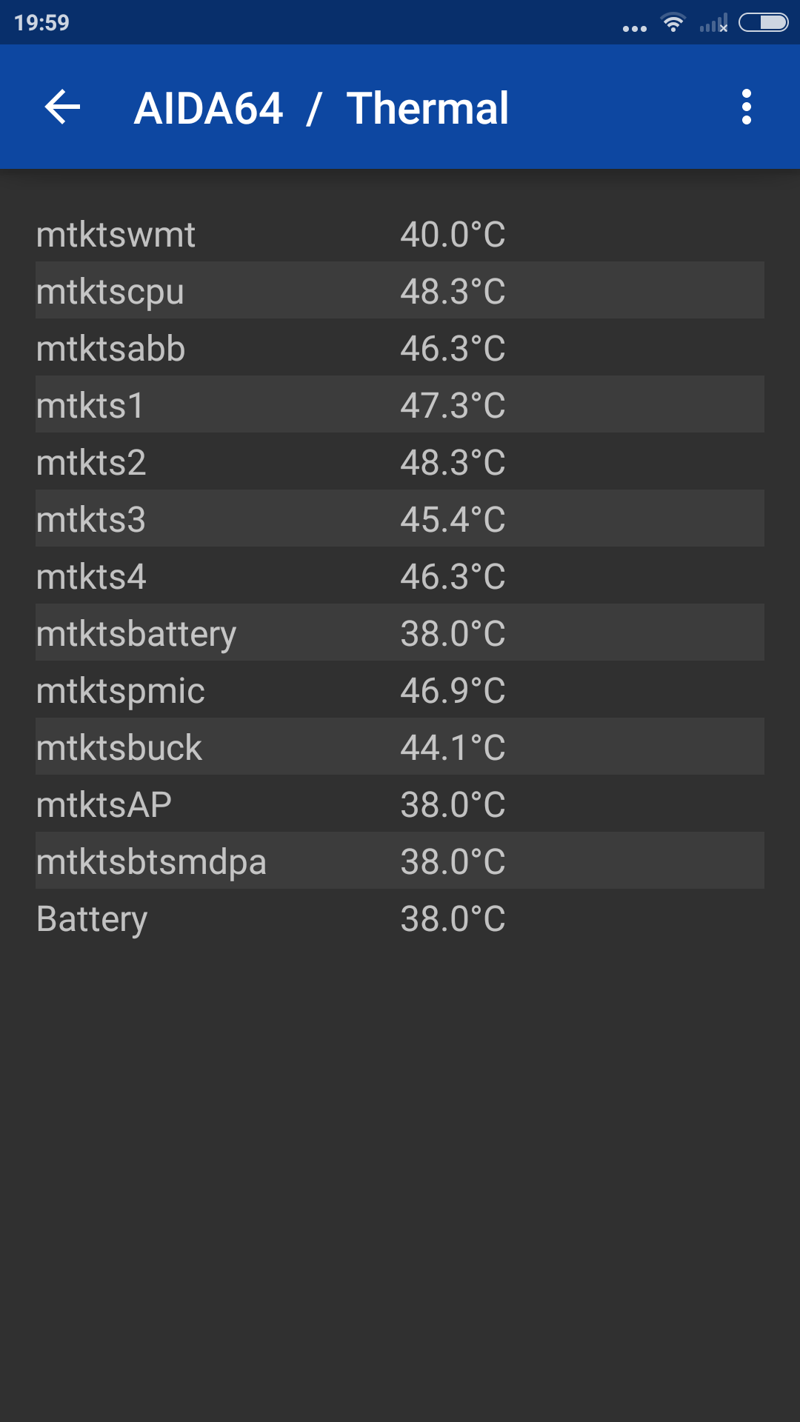Tap the AIDA64 / Thermal title
Screen dimensions: 800x1422
[x=321, y=108]
